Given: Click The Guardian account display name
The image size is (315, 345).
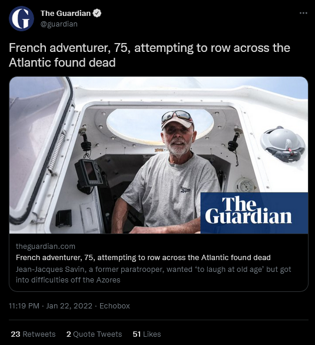Looking at the screenshot, I should pyautogui.click(x=65, y=13).
